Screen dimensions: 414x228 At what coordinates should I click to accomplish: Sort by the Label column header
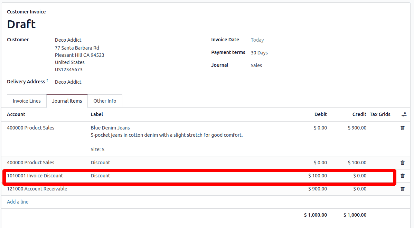[x=97, y=114]
